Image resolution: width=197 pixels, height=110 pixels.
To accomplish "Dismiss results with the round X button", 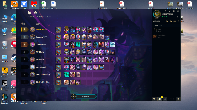I will pos(73,96).
